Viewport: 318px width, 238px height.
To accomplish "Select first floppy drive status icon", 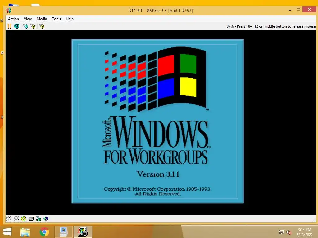I will 9,219.
